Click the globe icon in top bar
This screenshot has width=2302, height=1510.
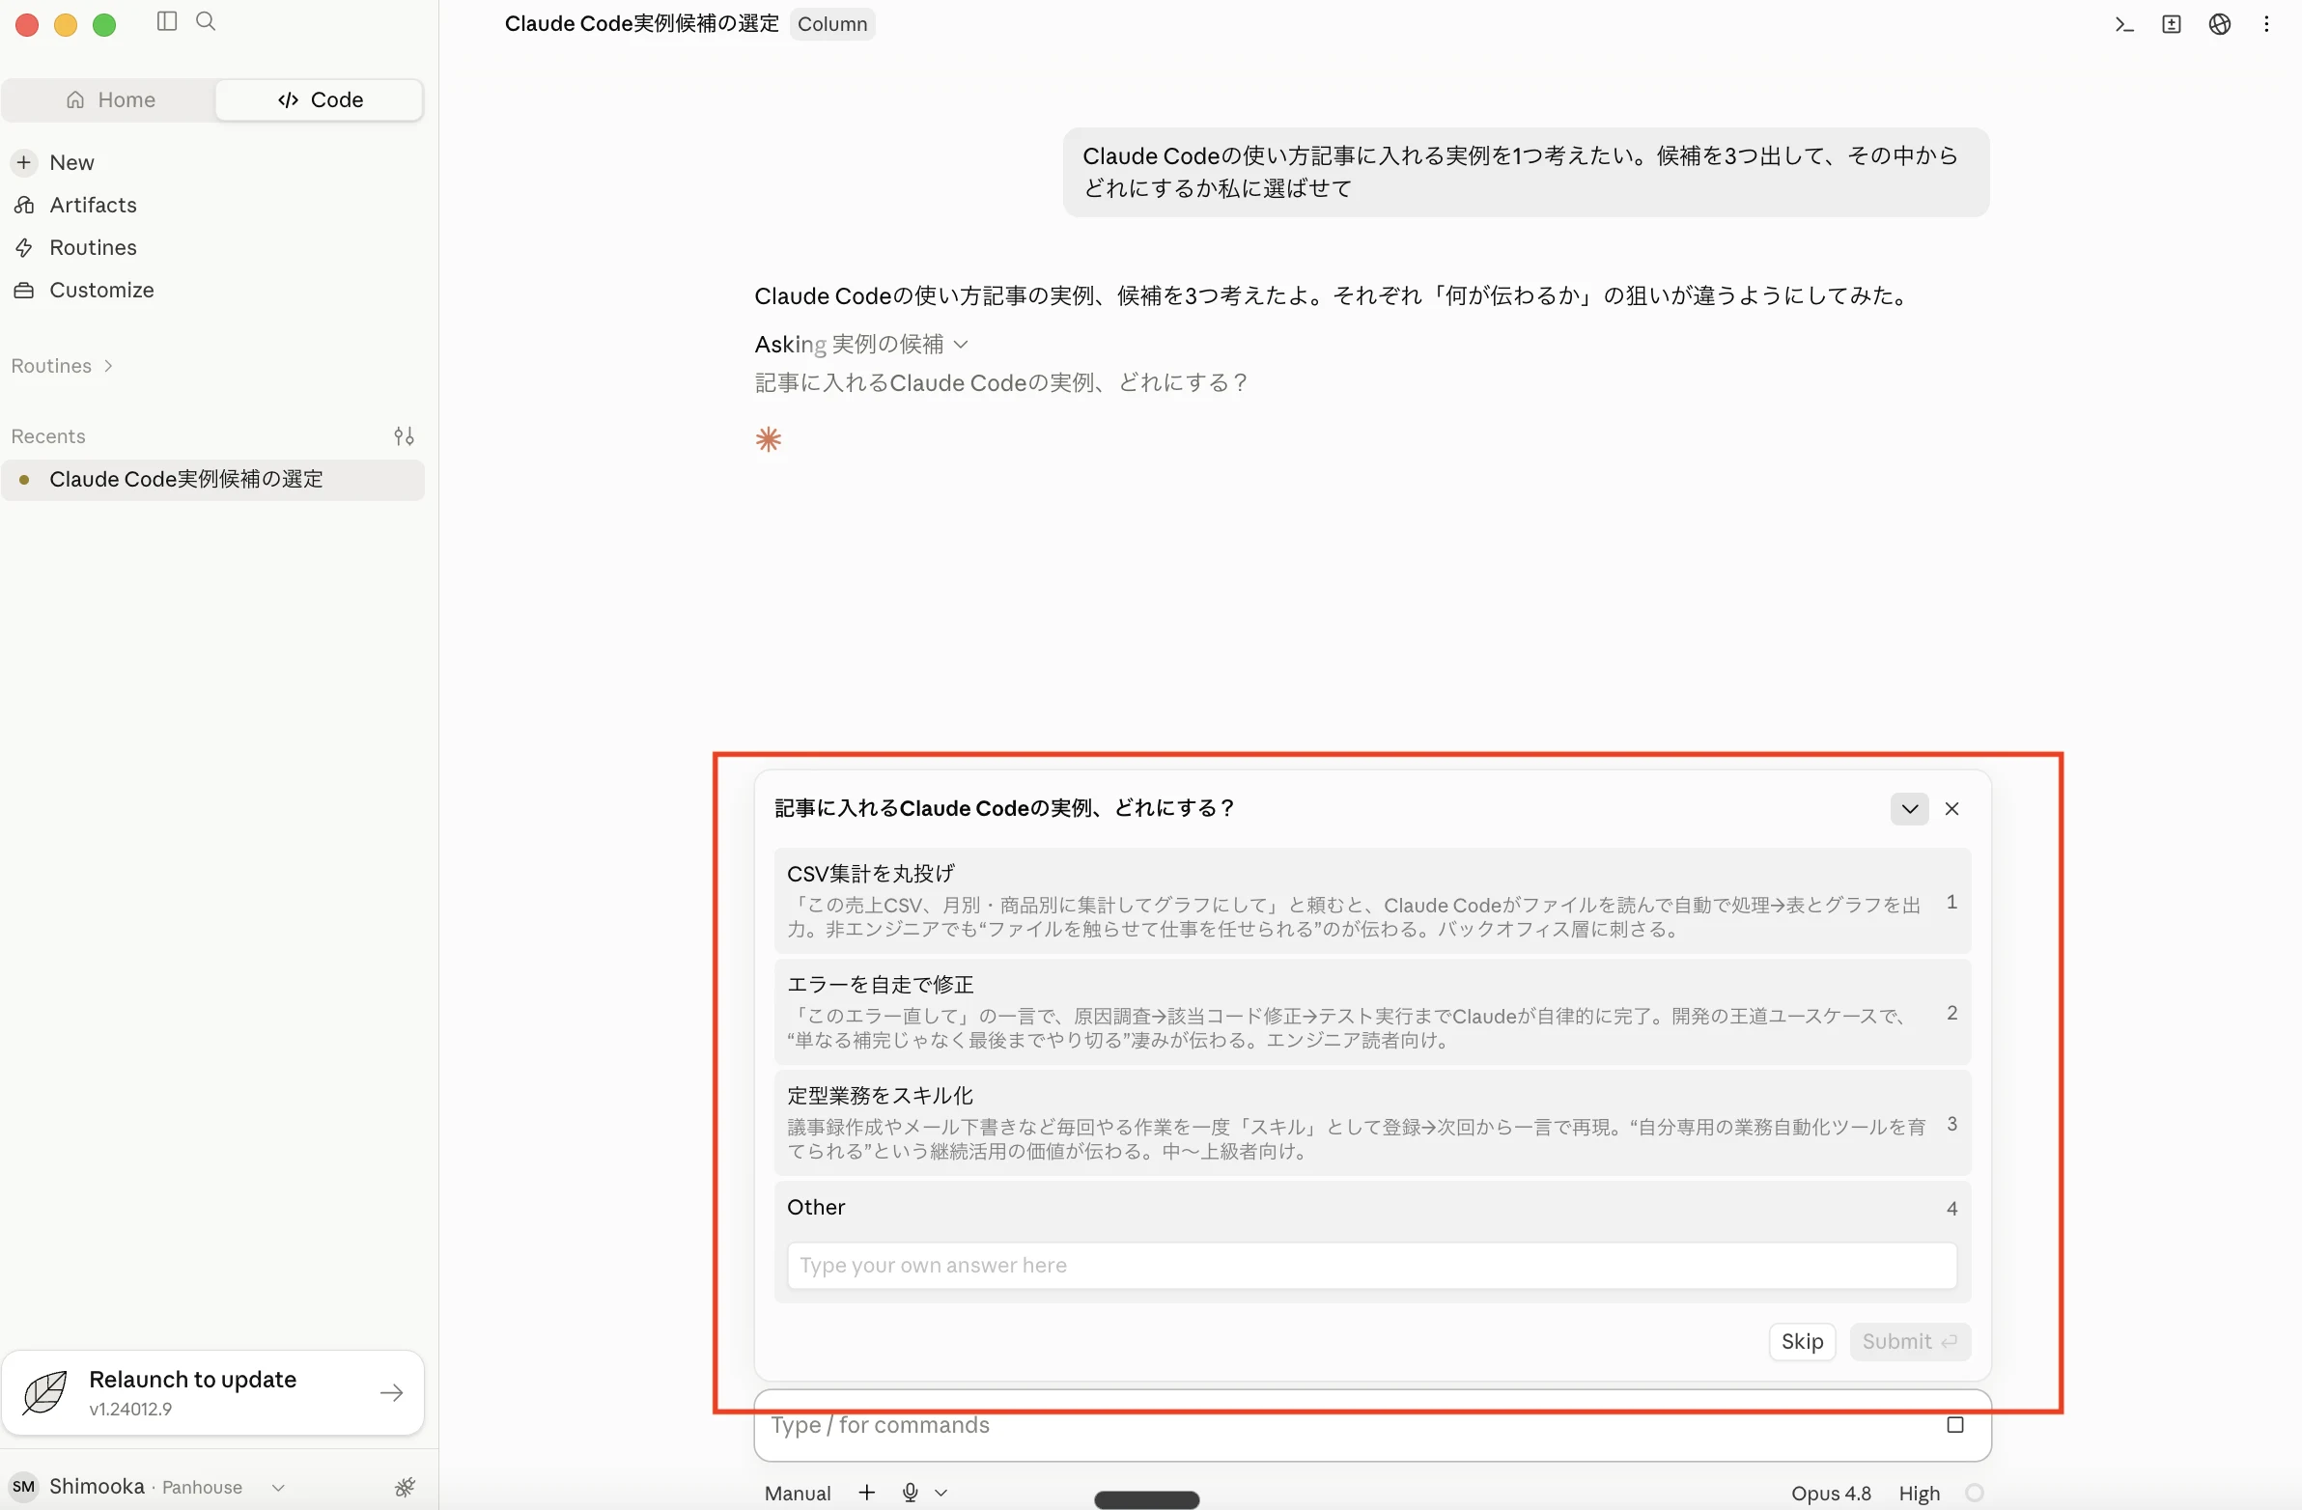click(x=2220, y=24)
